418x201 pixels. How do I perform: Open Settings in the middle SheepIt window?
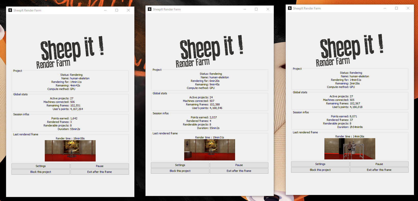click(x=180, y=165)
